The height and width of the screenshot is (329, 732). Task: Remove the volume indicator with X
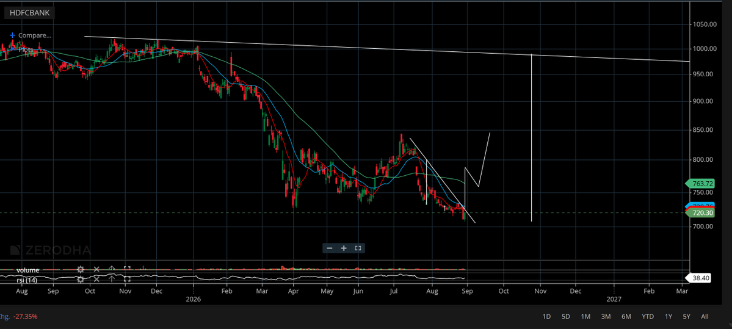click(96, 269)
